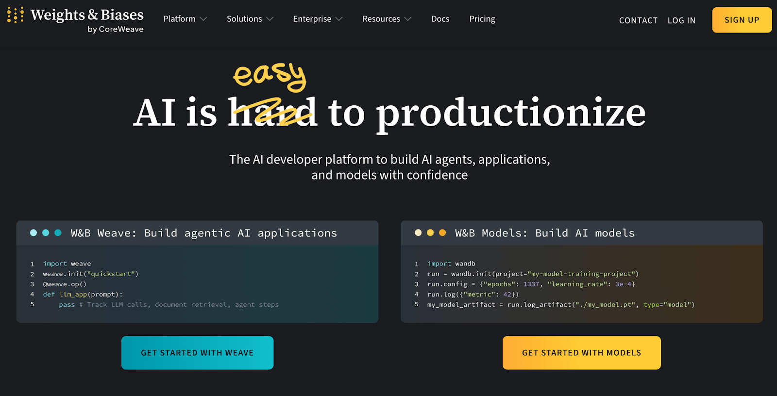Click the Weights & Biases wordmark
The width and height of the screenshot is (777, 396).
87,15
